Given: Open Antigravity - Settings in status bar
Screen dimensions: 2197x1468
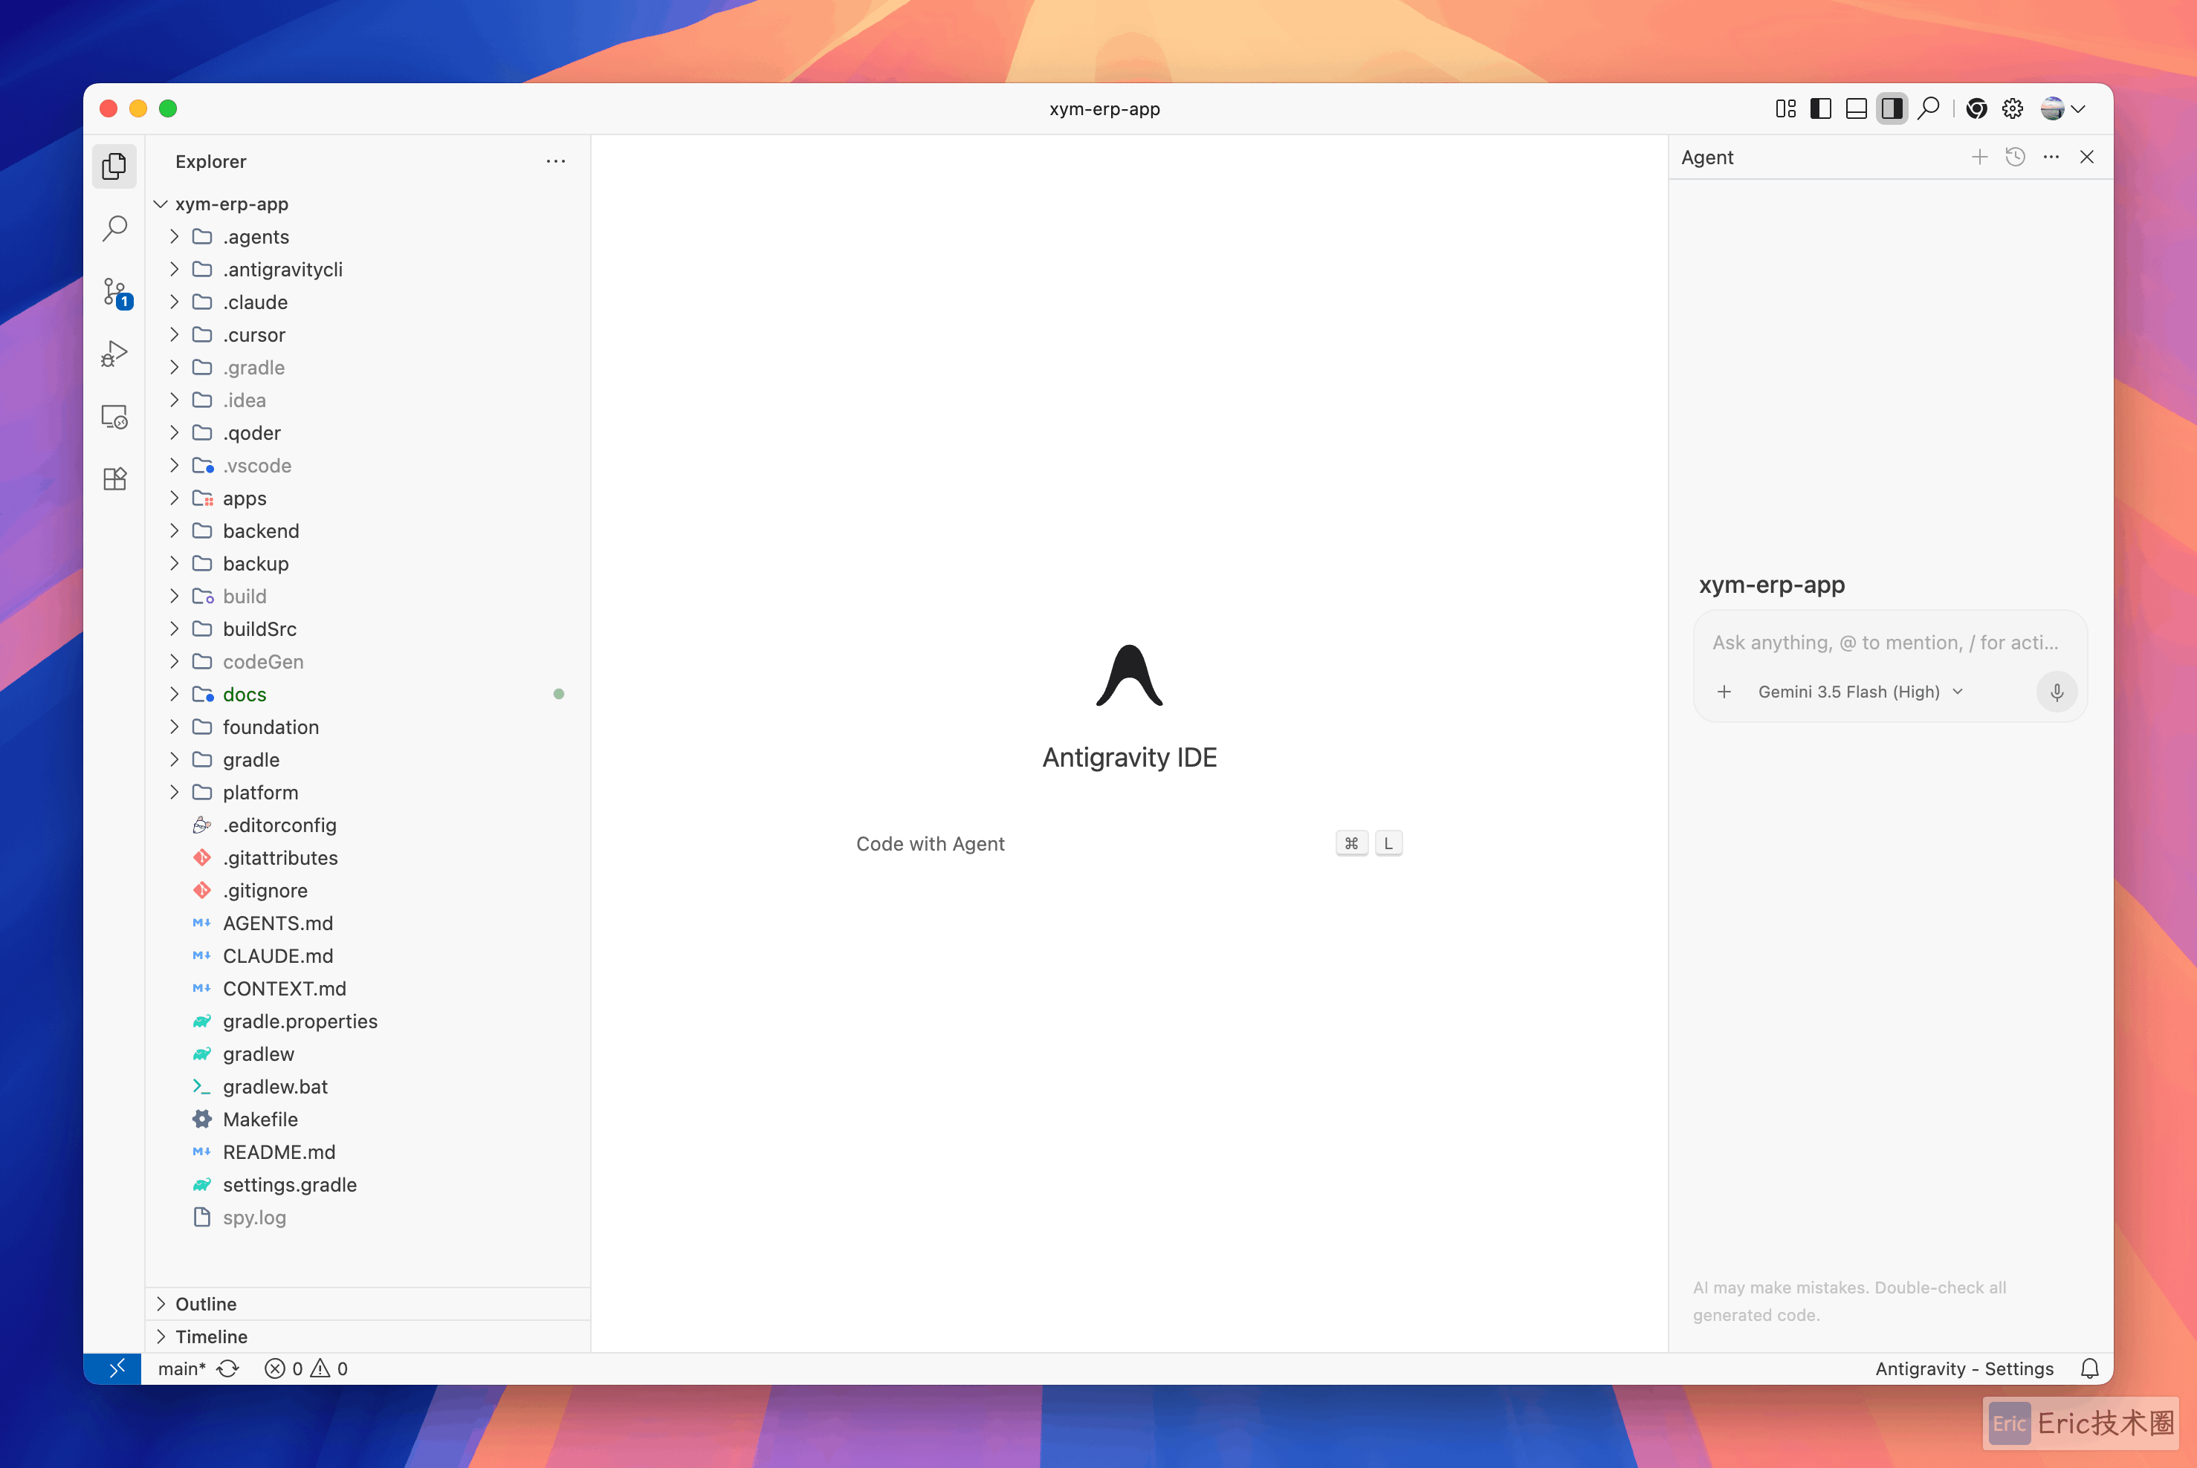Looking at the screenshot, I should tap(1964, 1368).
